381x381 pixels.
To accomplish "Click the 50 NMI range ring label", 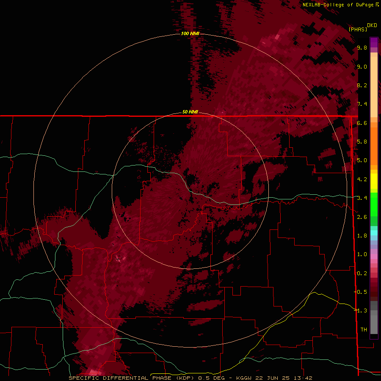I will click(x=190, y=112).
